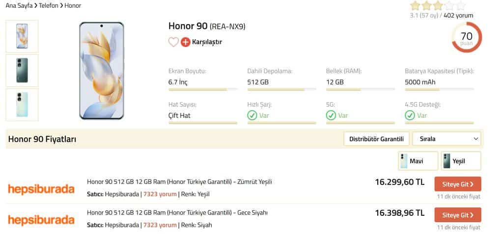Open the Telefon breadcrumb link
The height and width of the screenshot is (234, 503).
[49, 5]
